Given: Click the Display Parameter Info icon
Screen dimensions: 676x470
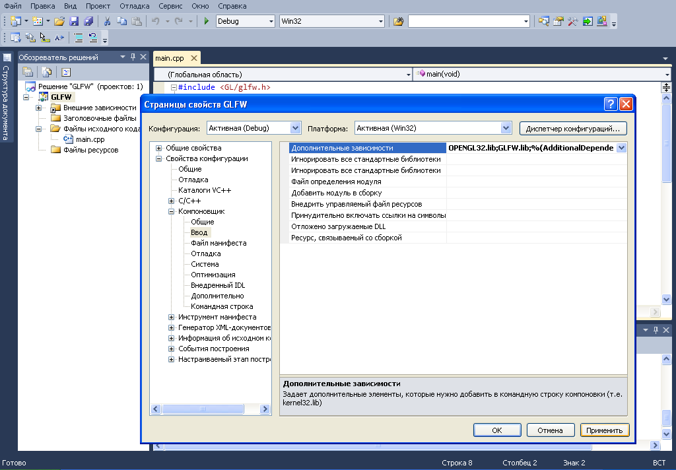Looking at the screenshot, I should (30, 38).
